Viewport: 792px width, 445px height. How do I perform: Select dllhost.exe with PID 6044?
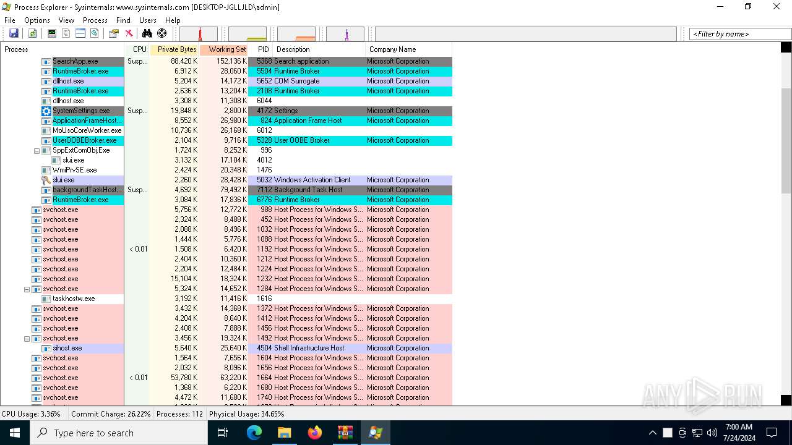coord(226,101)
